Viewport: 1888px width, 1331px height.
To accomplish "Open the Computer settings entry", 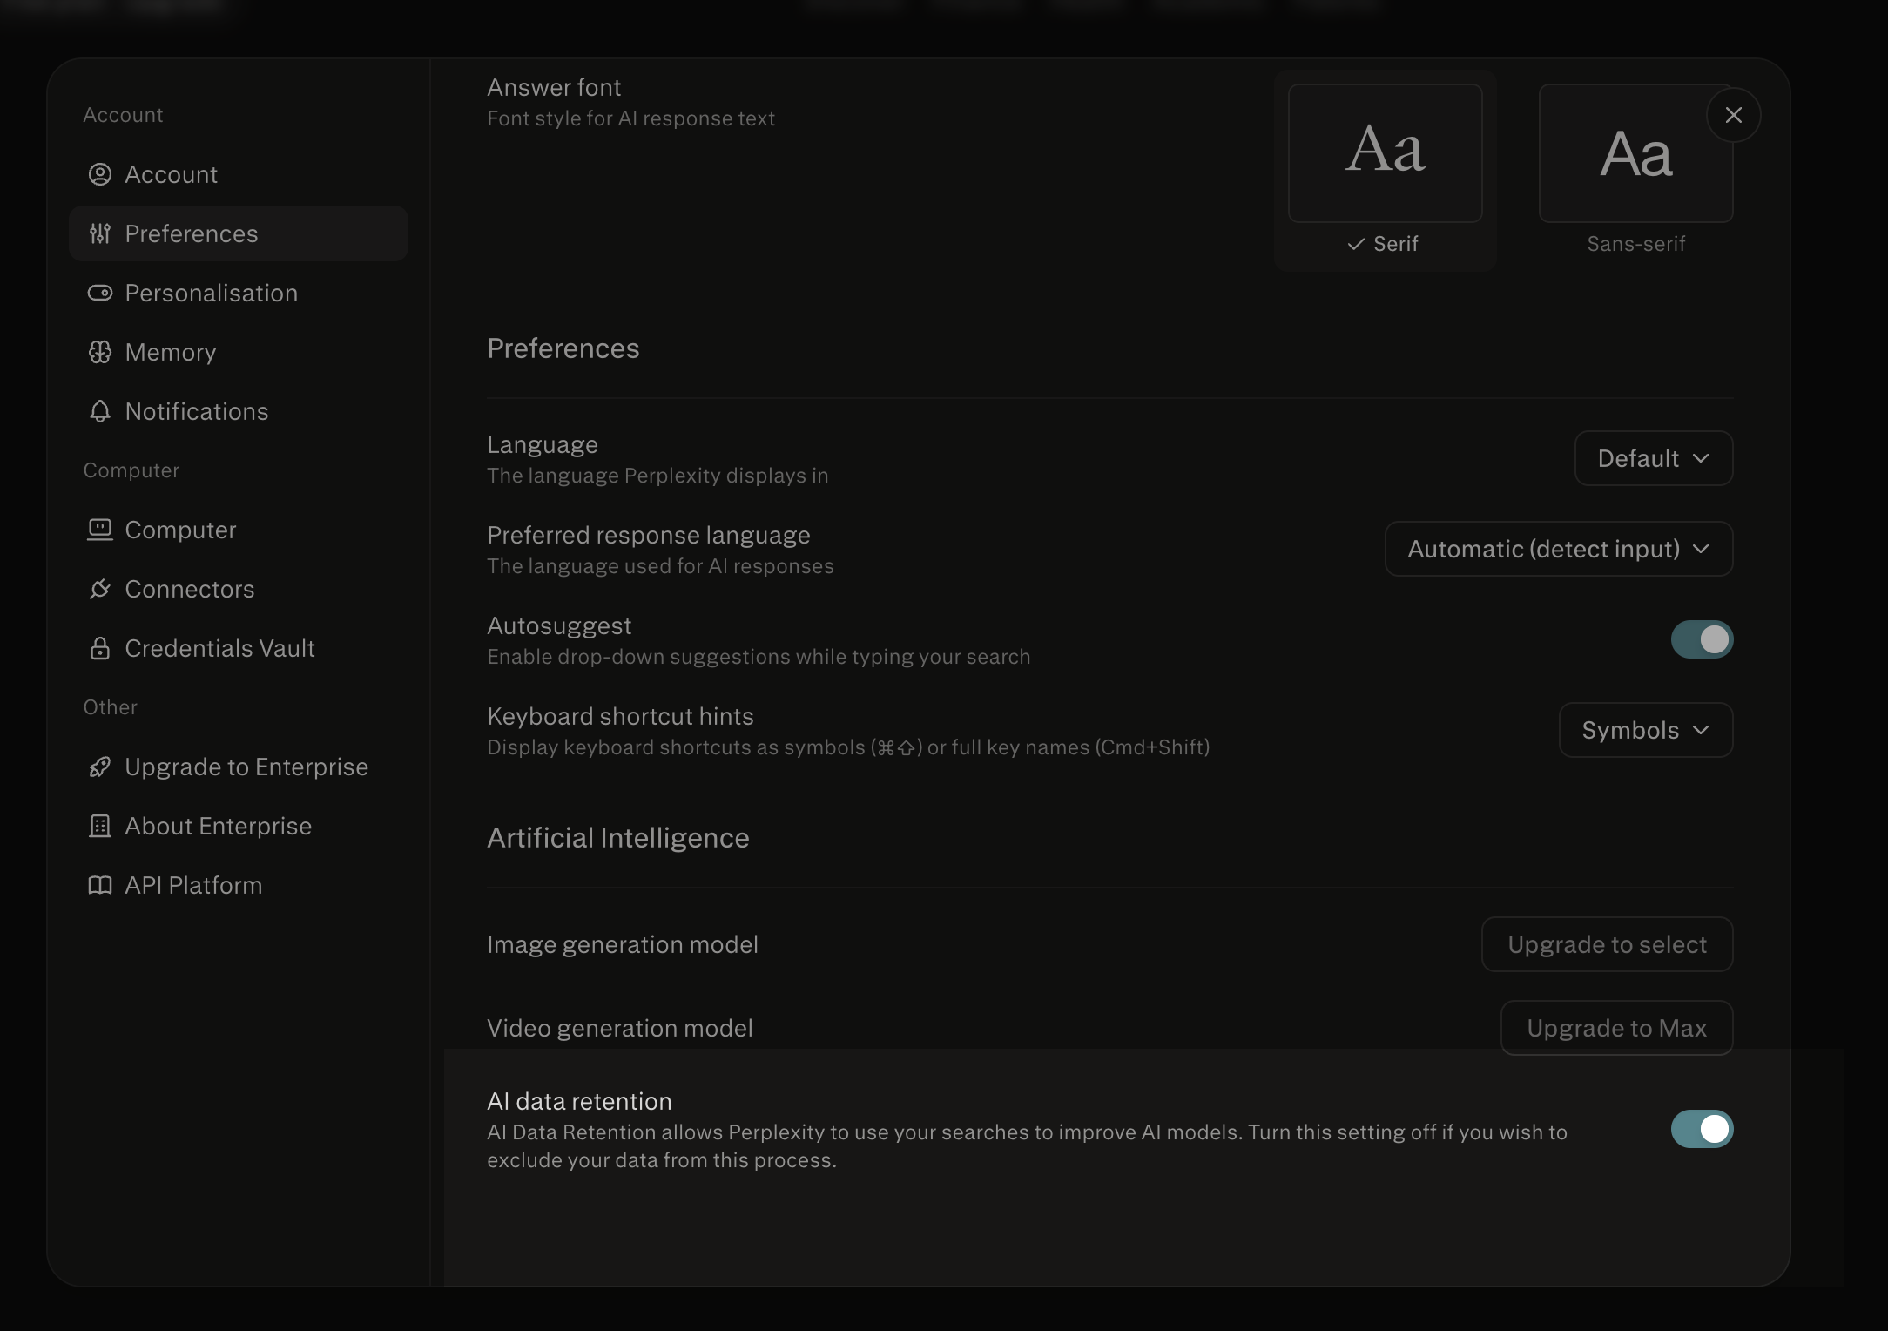I will 239,530.
